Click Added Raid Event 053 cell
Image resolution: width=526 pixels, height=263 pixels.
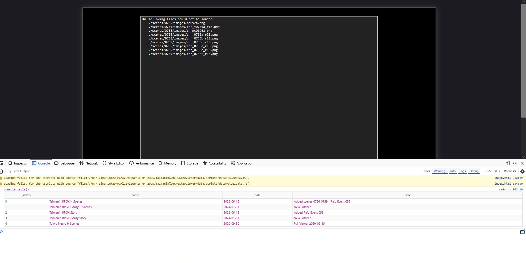pyautogui.click(x=407, y=212)
